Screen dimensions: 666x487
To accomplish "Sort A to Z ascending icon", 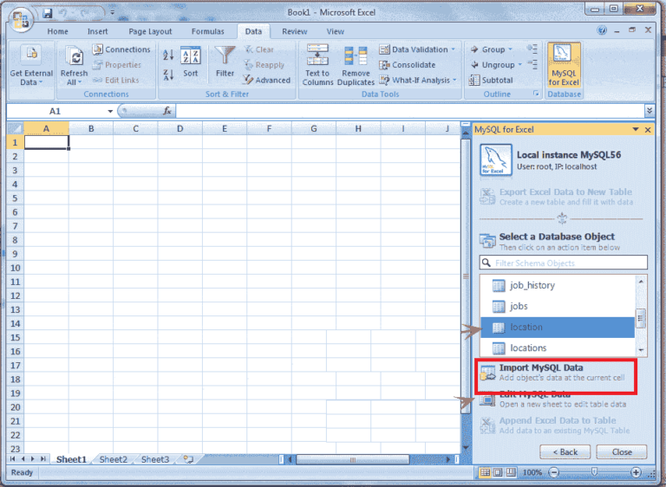I will pos(168,55).
